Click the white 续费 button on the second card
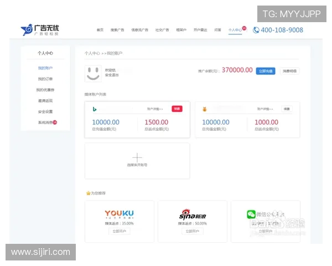 (287, 109)
